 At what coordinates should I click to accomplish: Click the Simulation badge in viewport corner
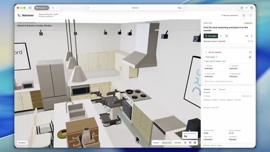click(22, 143)
